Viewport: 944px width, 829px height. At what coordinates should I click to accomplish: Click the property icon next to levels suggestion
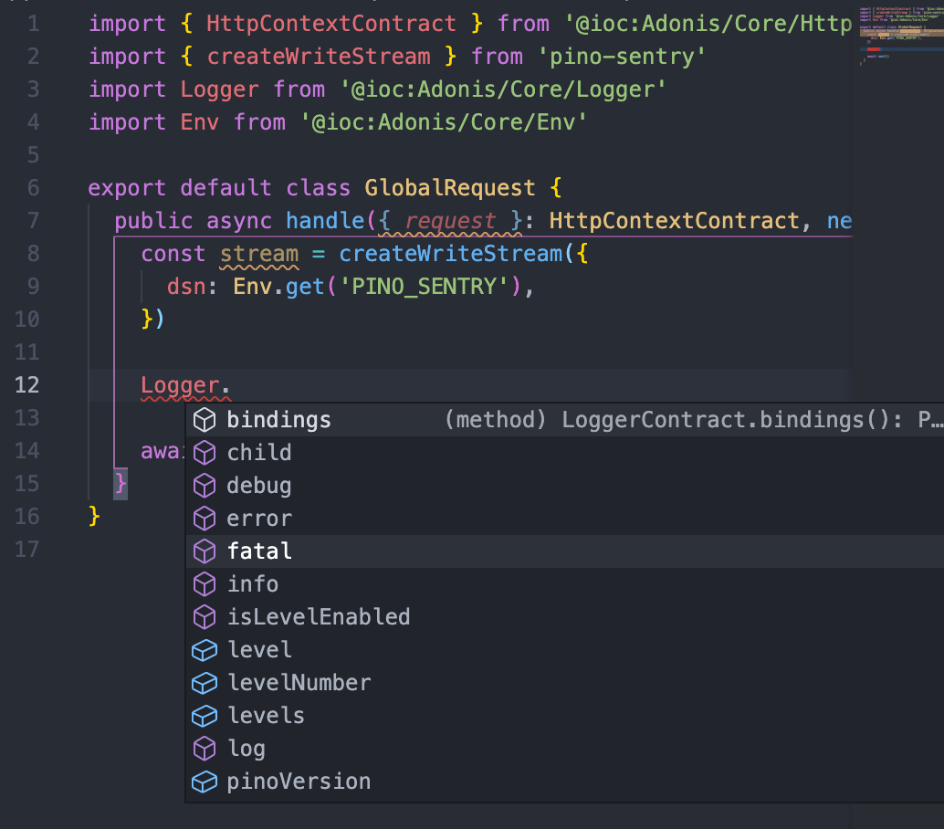click(x=204, y=715)
